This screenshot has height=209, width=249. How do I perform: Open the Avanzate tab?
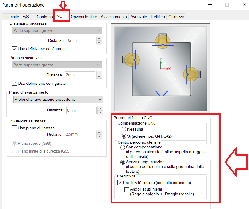139,17
